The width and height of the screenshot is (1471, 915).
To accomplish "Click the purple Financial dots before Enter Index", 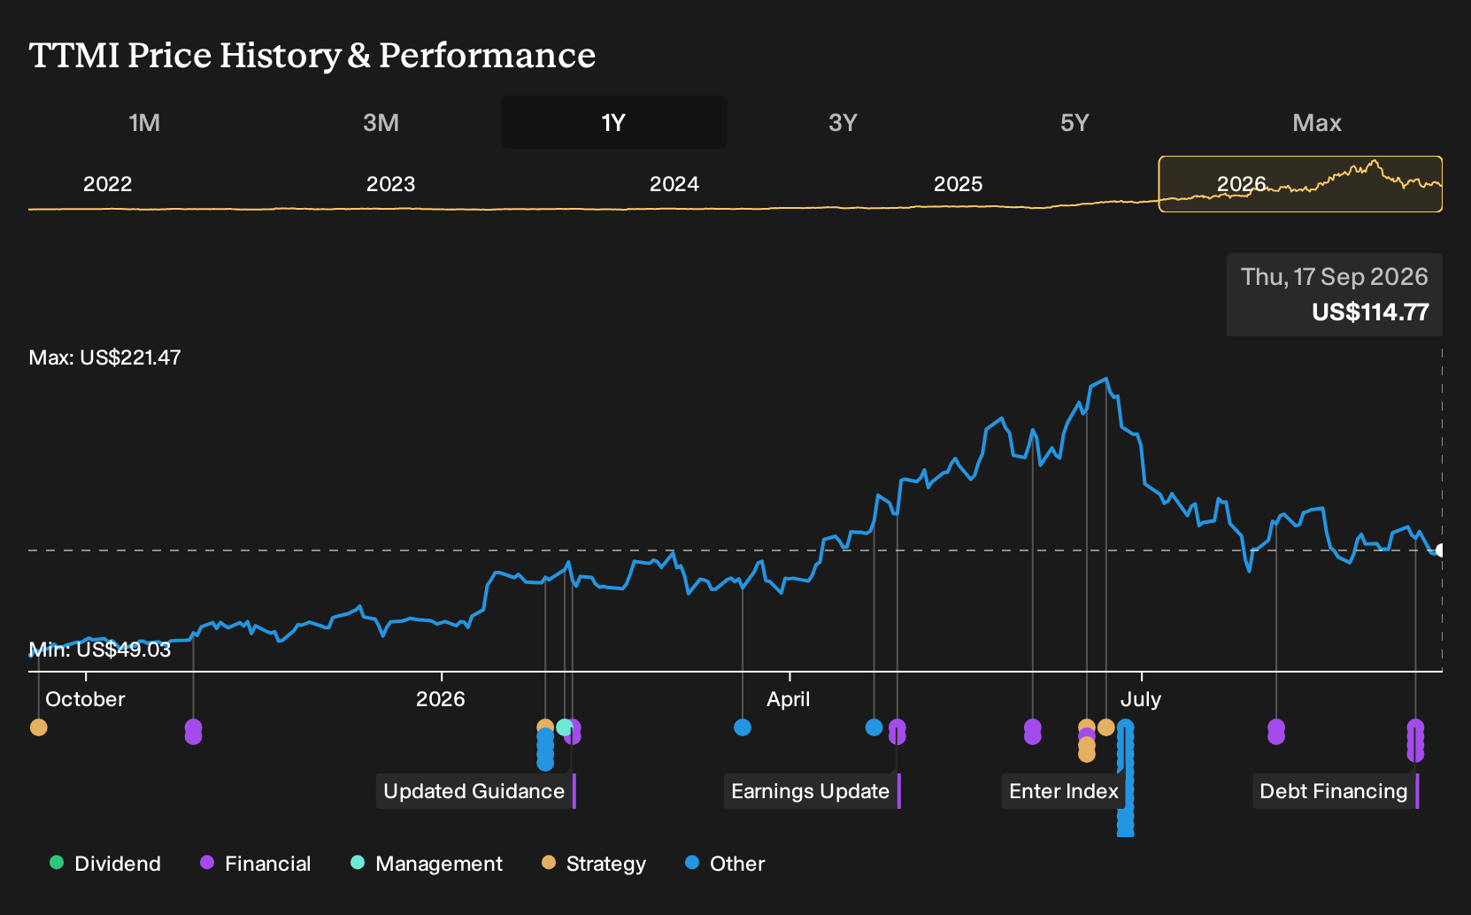I will pyautogui.click(x=1032, y=732).
